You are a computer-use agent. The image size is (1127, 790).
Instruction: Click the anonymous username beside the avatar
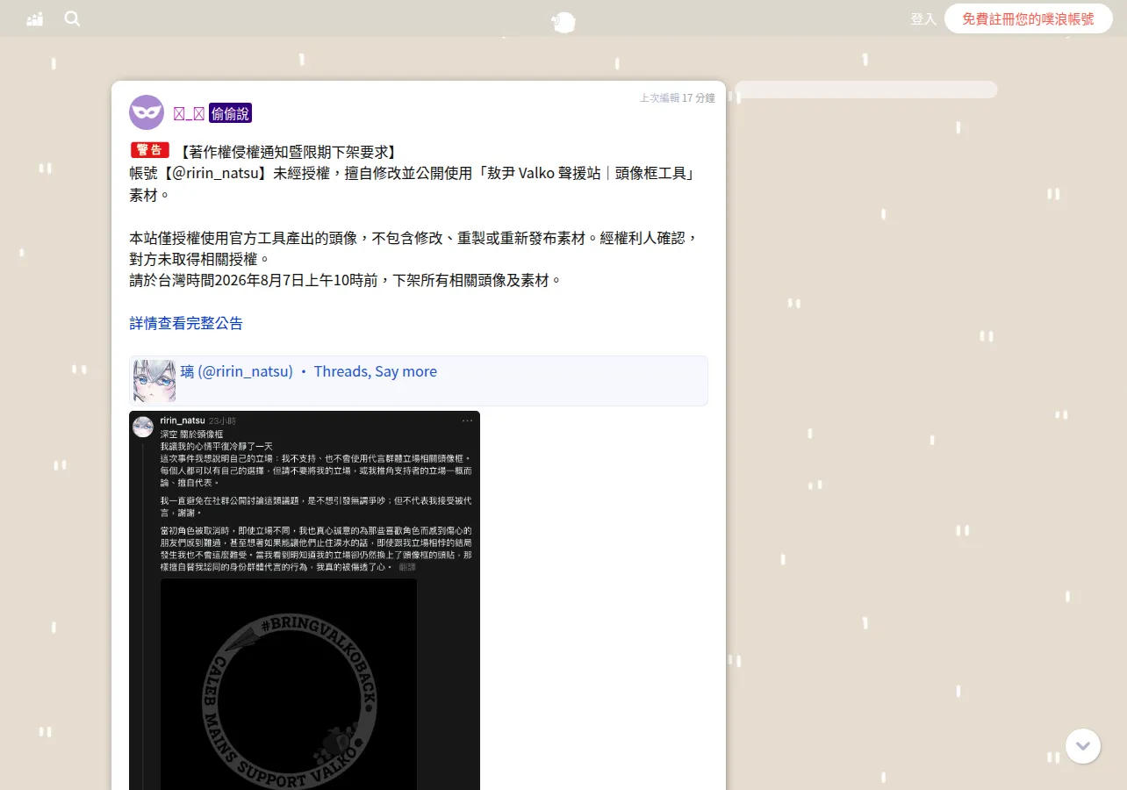click(x=189, y=113)
